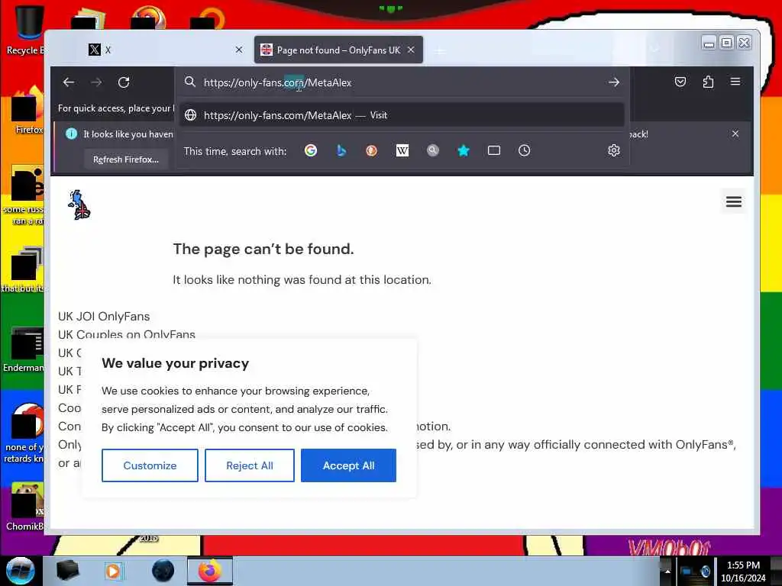Search this time with Bing icon

[341, 150]
